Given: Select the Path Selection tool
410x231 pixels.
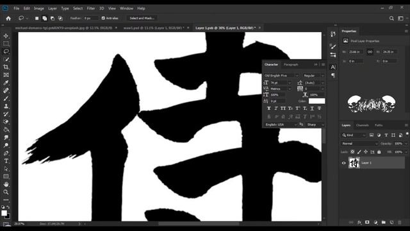Looking at the screenshot, I should coord(6,169).
